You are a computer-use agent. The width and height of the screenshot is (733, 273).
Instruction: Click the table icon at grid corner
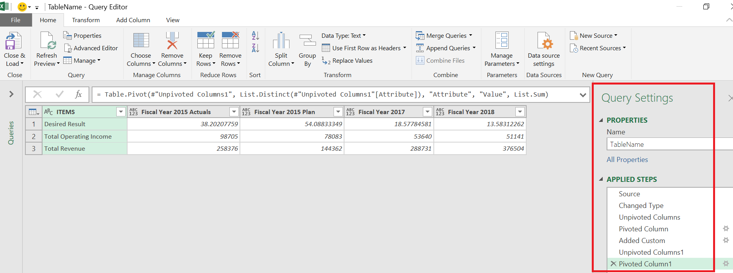tap(34, 112)
